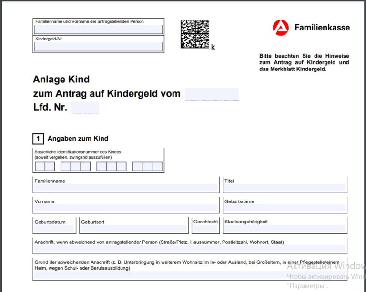The image size is (366, 292).
Task: Click the child's Familienname input field
Action: coord(126,188)
